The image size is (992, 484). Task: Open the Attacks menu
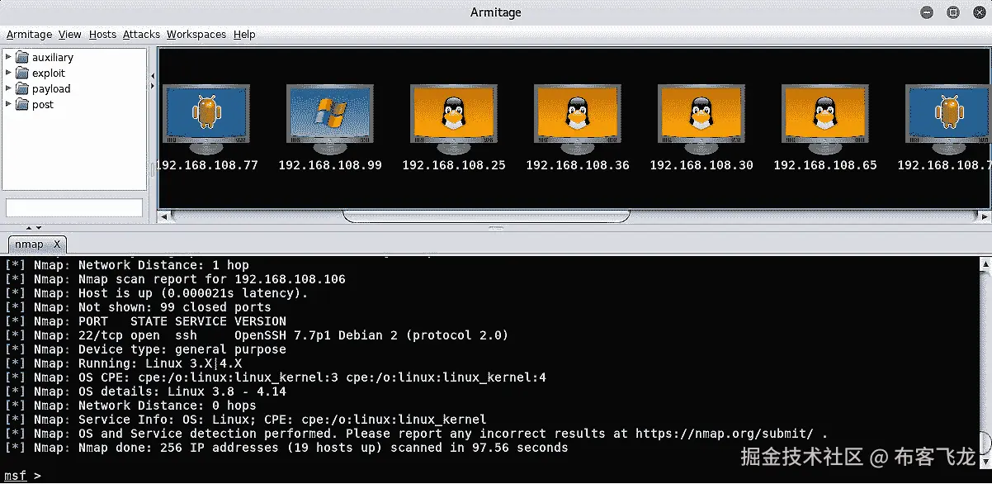tap(140, 34)
